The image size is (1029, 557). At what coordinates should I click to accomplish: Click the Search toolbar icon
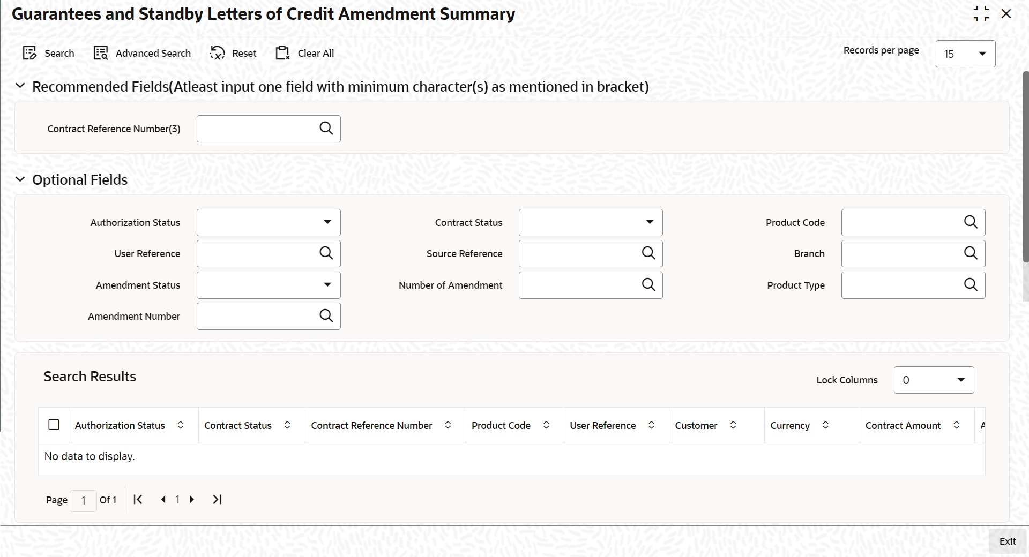(29, 53)
